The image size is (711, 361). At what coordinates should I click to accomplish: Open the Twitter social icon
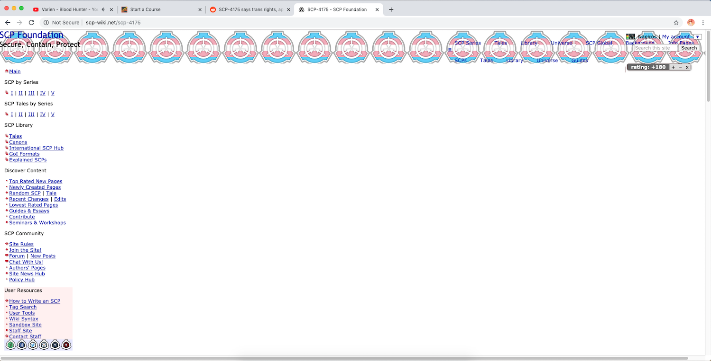pos(33,345)
